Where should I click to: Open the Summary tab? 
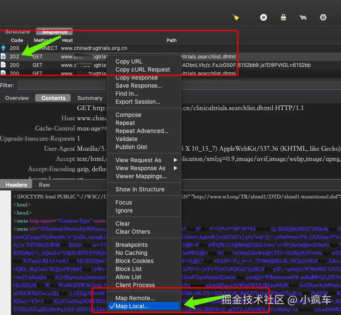tap(90, 98)
